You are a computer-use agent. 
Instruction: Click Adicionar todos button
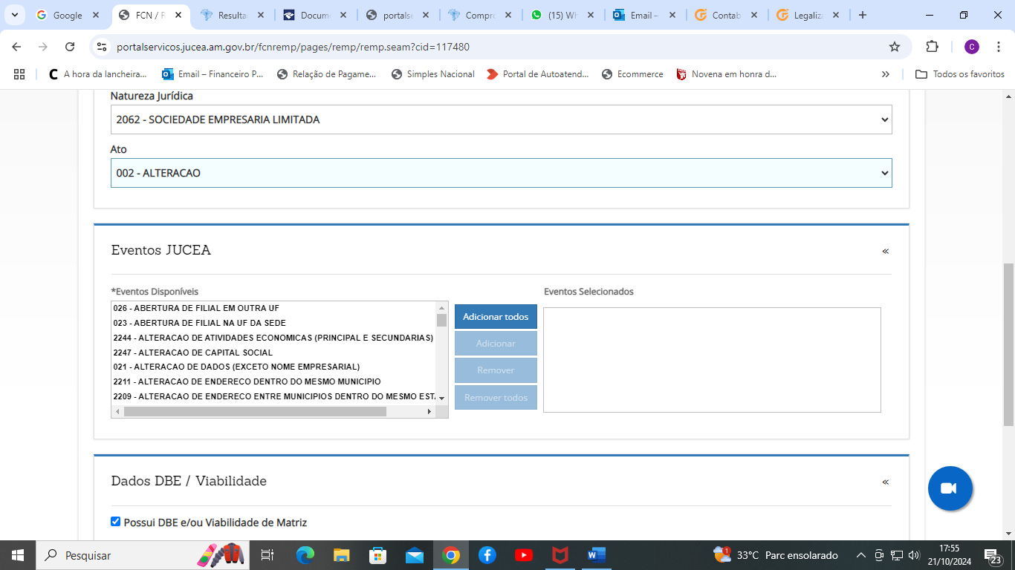pyautogui.click(x=496, y=317)
